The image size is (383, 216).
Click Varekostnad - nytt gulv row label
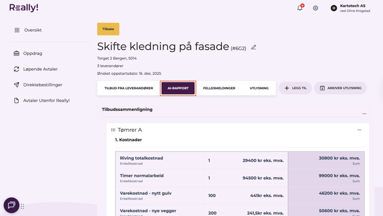146,193
